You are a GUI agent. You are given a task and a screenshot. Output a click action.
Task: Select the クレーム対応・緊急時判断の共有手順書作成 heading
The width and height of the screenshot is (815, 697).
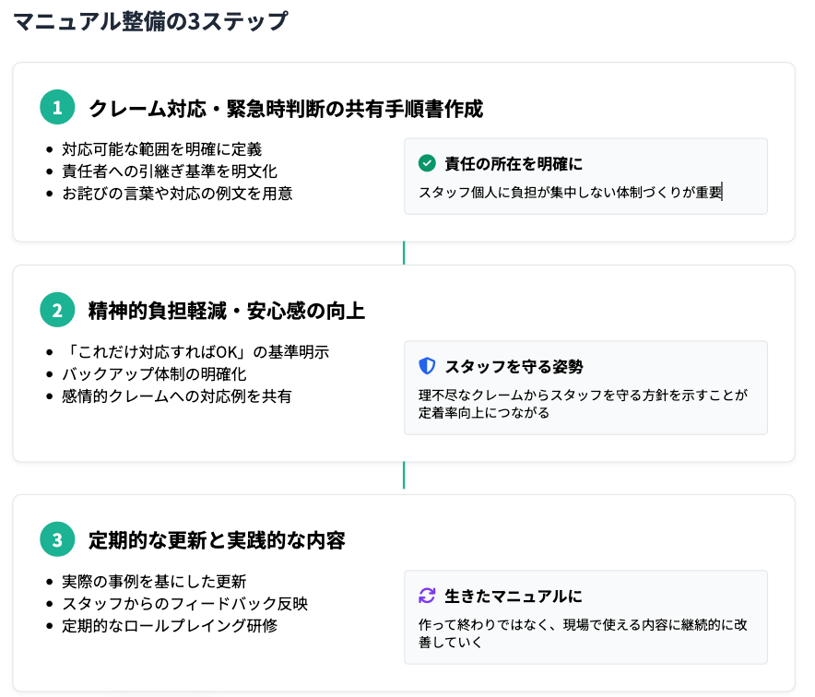pyautogui.click(x=286, y=109)
